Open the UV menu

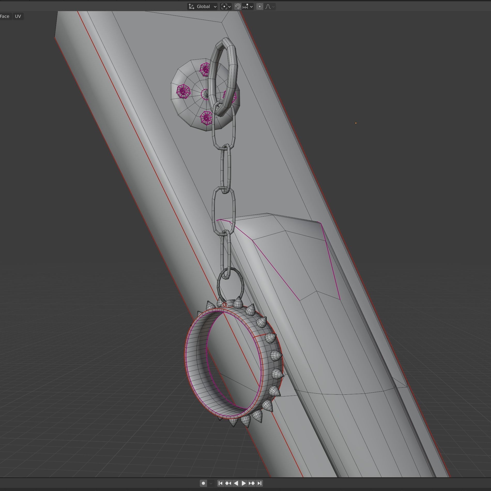[18, 16]
